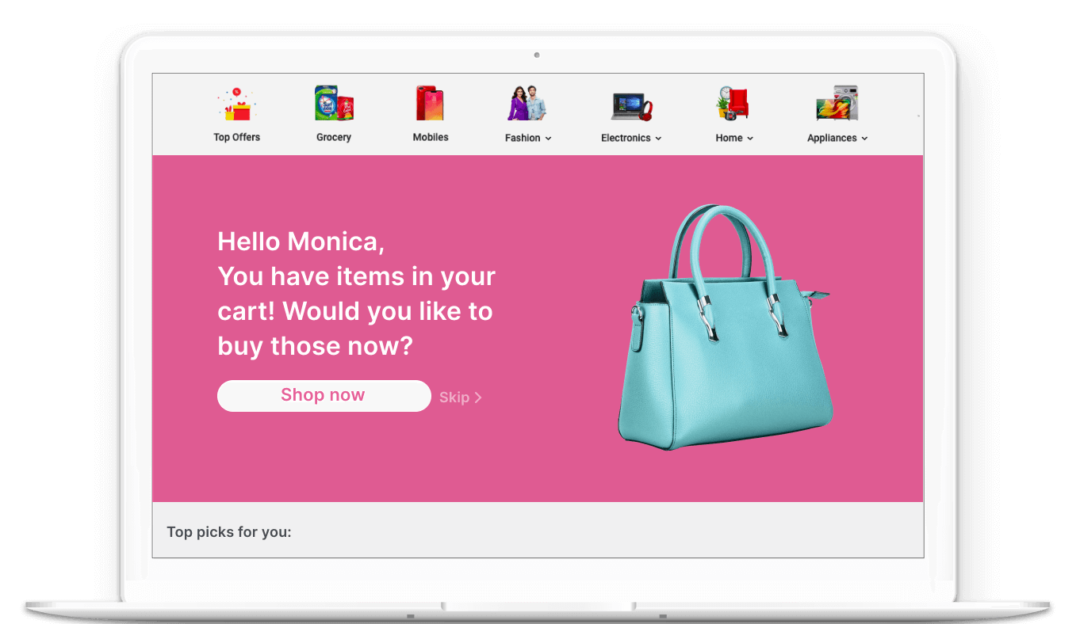Expand the Electronics dropdown menu
This screenshot has height=624, width=1080.
pos(631,138)
